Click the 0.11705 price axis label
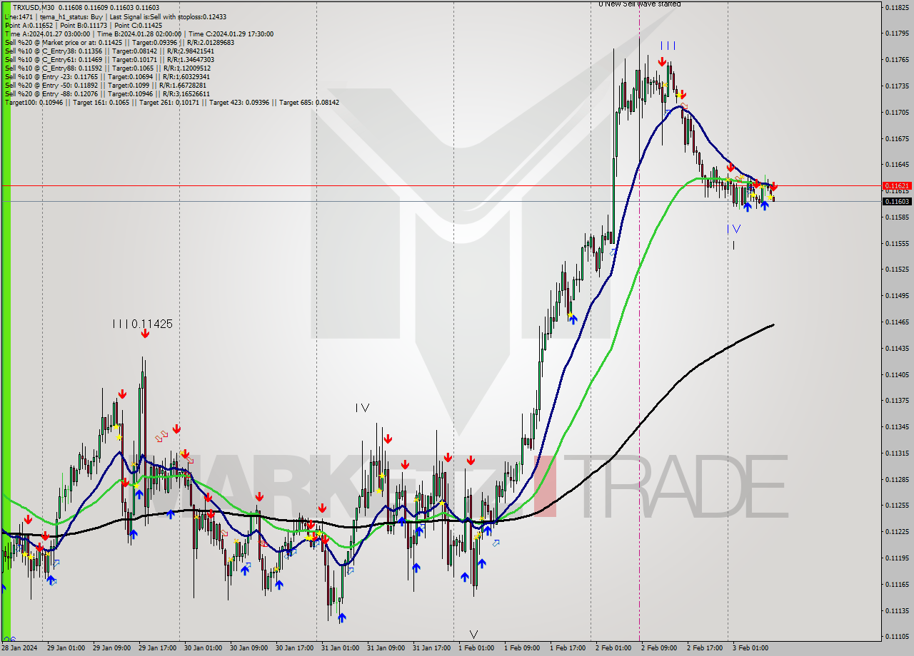 point(896,112)
